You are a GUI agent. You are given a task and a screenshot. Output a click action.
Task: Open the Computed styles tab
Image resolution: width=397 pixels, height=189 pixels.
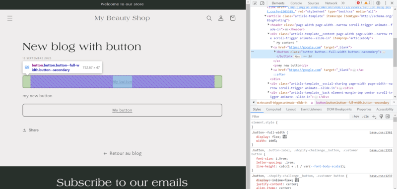click(273, 109)
